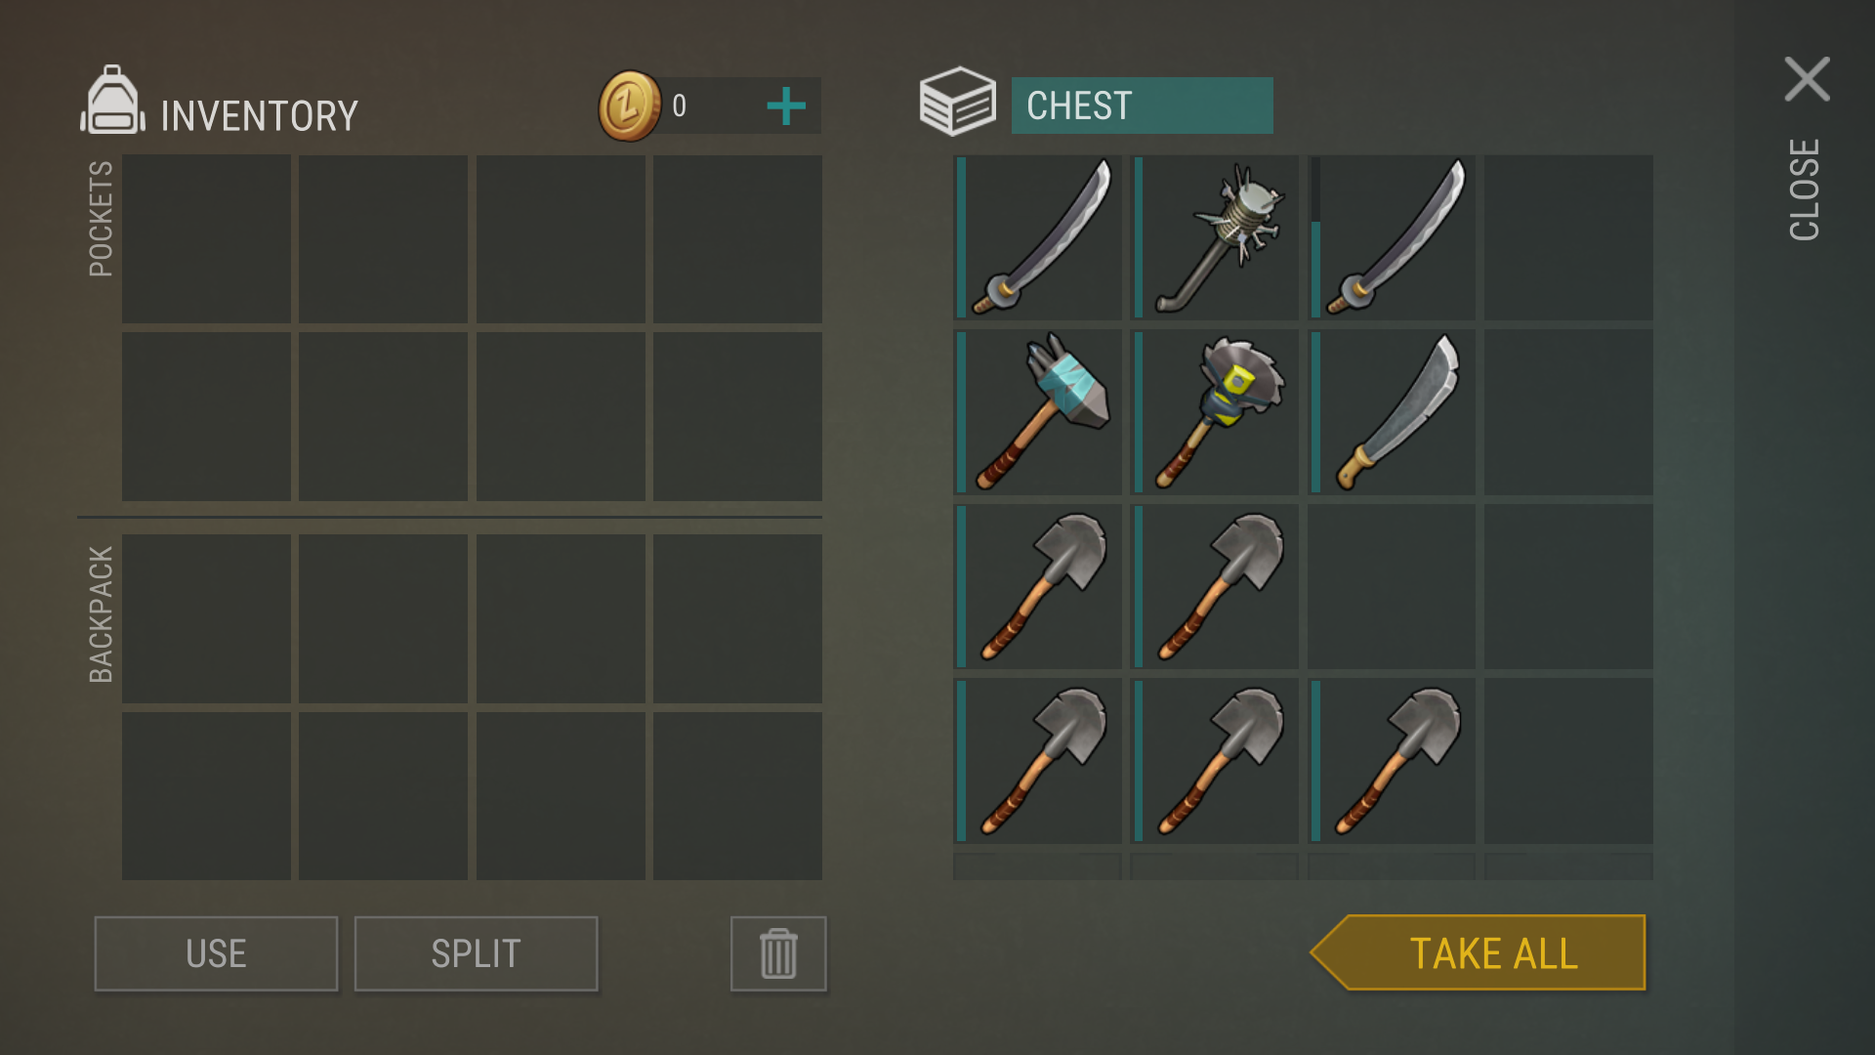1875x1055 pixels.
Task: Select the first katana in the chest
Action: tap(1037, 237)
